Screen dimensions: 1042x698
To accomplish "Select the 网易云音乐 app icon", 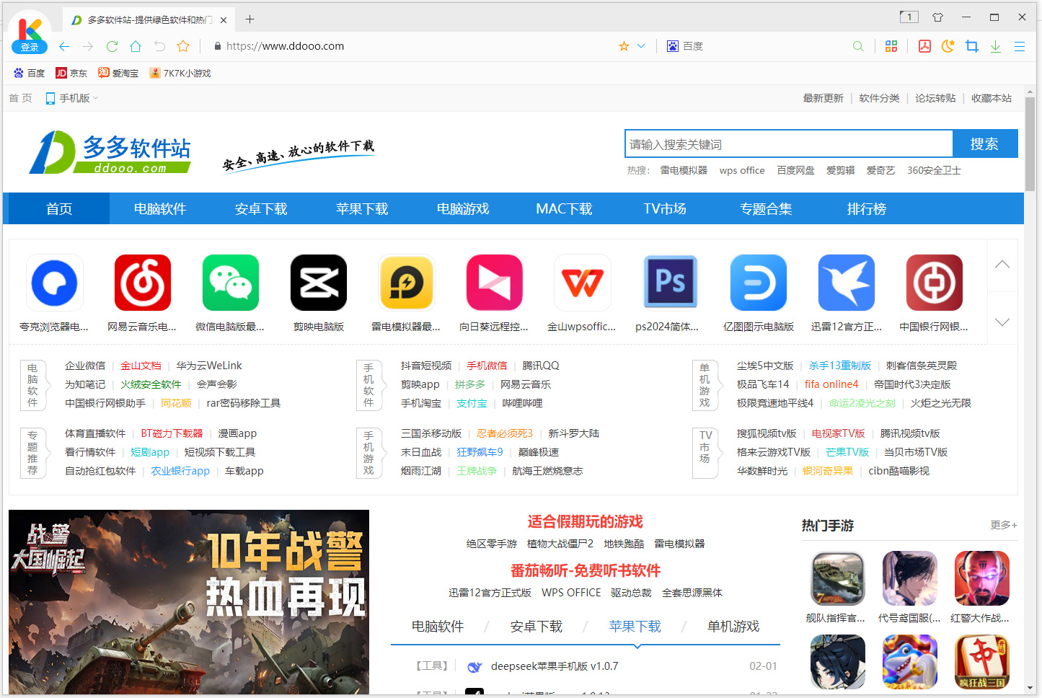I will 142,282.
